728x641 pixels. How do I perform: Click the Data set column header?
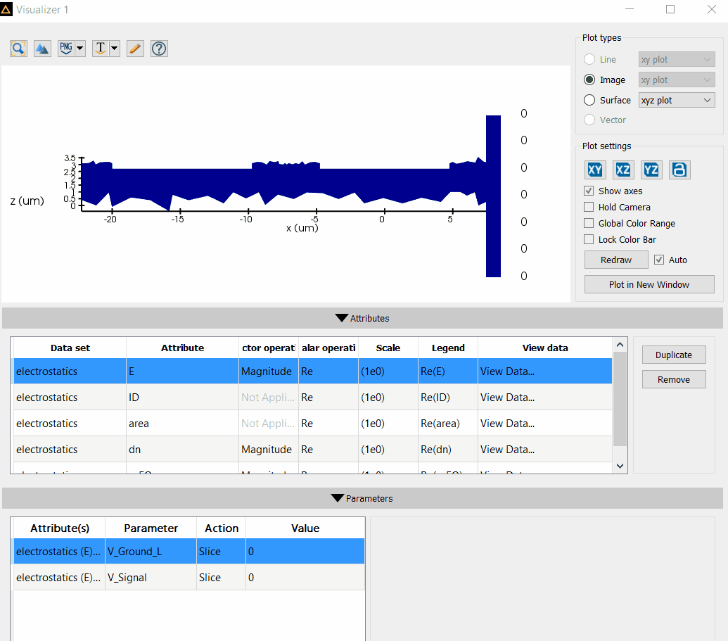[x=70, y=348]
